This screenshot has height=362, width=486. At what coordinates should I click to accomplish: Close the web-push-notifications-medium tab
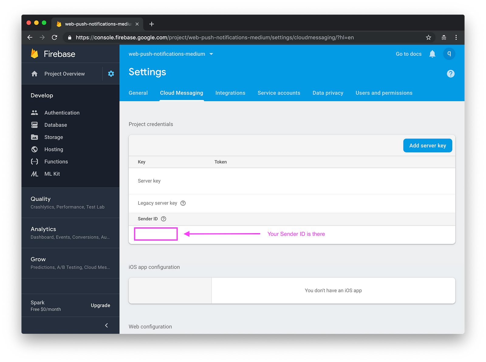137,24
